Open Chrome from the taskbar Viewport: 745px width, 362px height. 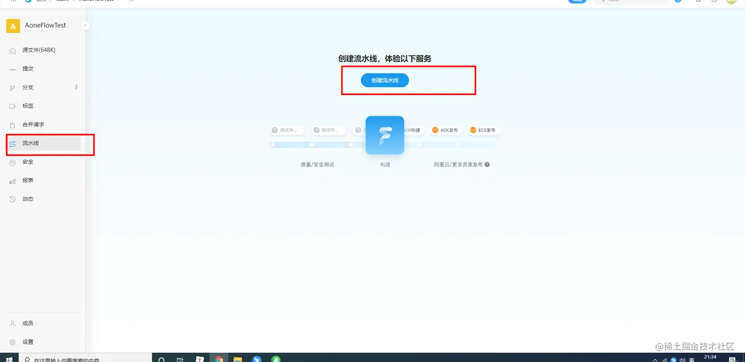coord(219,359)
